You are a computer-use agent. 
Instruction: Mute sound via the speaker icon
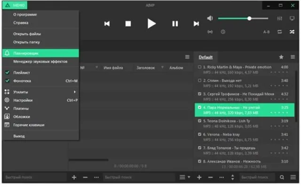(x=210, y=18)
